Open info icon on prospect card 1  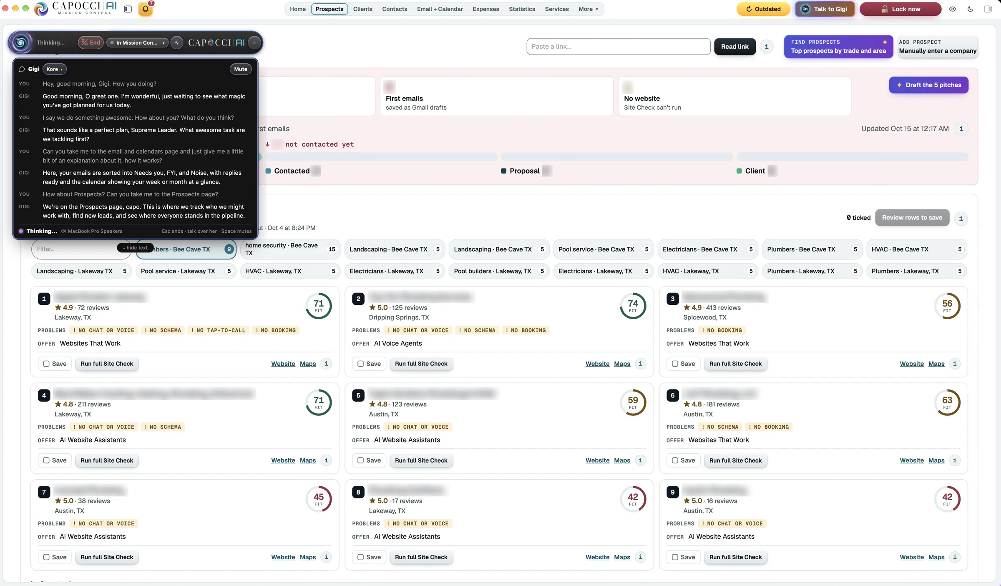coord(326,364)
